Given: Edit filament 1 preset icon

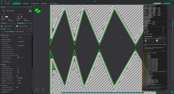Looking at the screenshot, I should 15,26.
